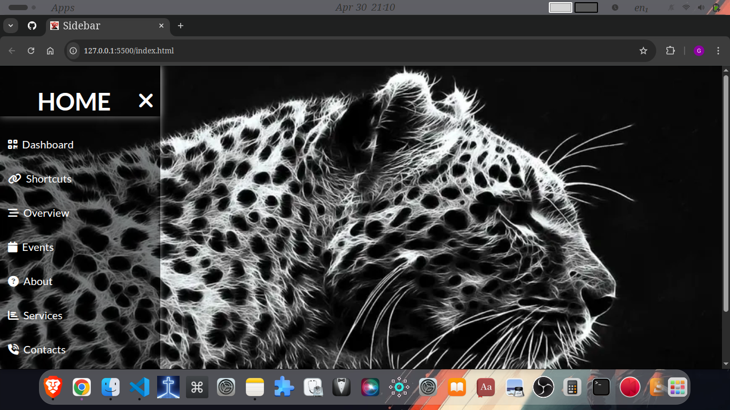
Task: Click the HOME heading in the sidebar
Action: coord(74,101)
